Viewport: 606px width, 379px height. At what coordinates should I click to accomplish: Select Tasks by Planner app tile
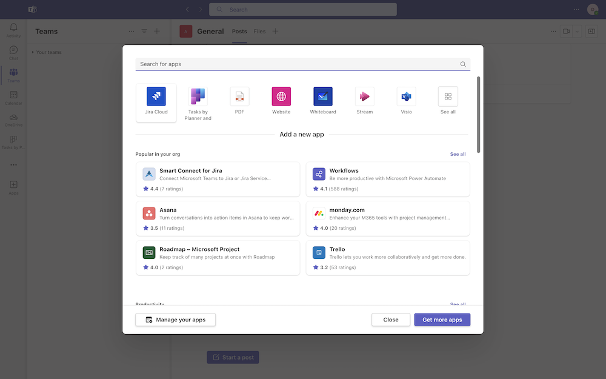tap(198, 103)
